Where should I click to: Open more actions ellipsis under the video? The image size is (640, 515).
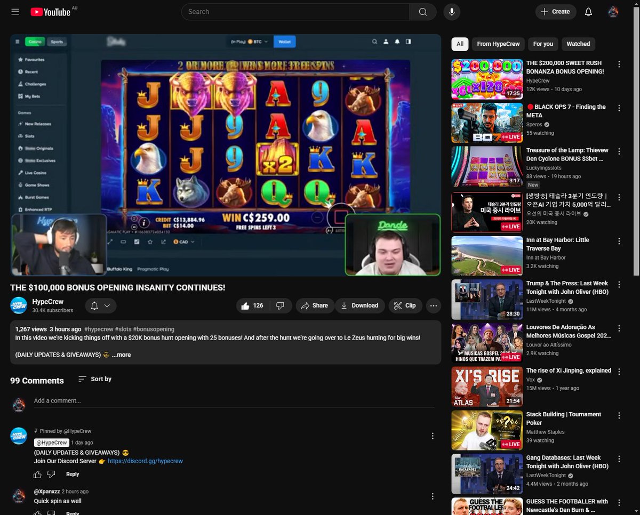(434, 305)
